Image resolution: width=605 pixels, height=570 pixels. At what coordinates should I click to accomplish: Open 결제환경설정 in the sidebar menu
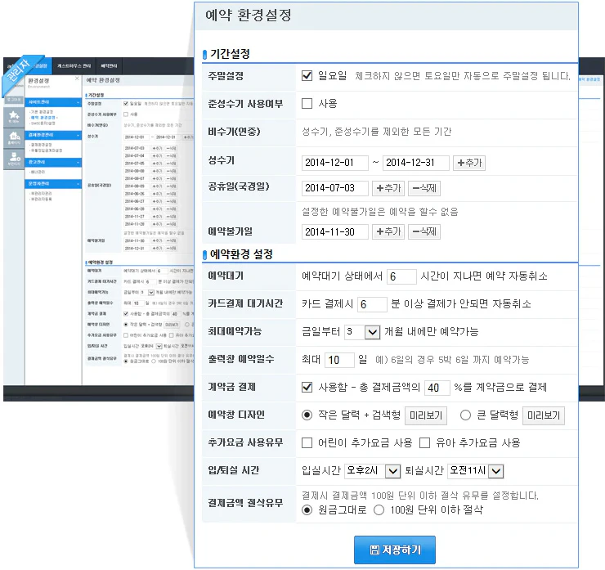(41, 145)
